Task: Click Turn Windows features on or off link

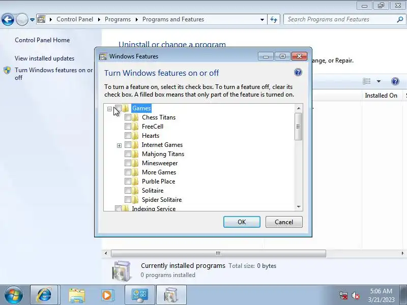Action: tap(54, 74)
